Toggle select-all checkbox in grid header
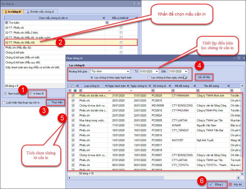The width and height of the screenshot is (246, 189). coord(72,86)
